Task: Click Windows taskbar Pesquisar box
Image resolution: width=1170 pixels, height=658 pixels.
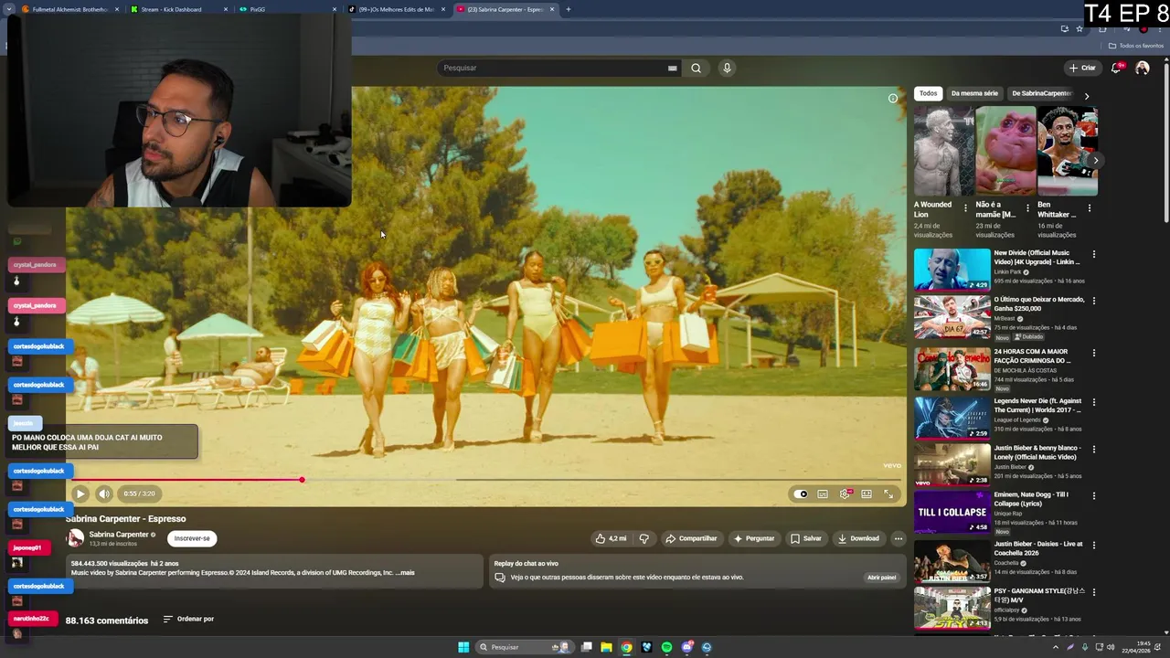Action: click(x=526, y=647)
